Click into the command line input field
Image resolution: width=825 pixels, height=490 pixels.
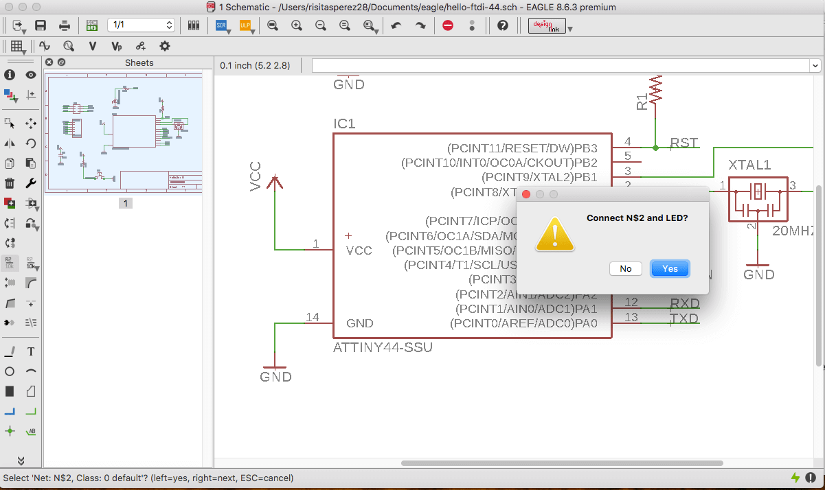pyautogui.click(x=561, y=65)
